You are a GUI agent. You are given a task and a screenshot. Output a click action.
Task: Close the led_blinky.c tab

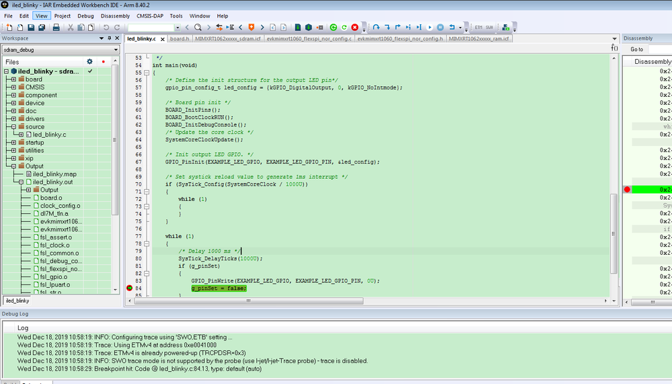[163, 39]
